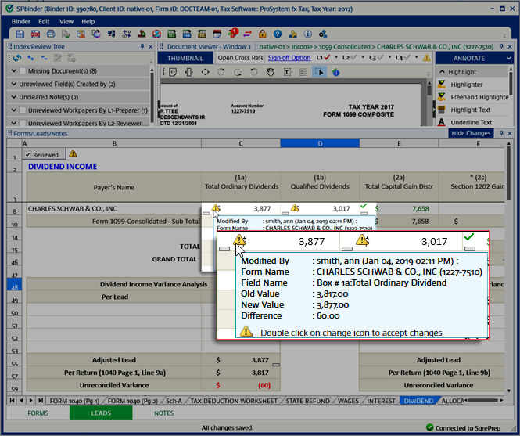Click the Sign-off Option link
520x436 pixels.
coord(289,58)
